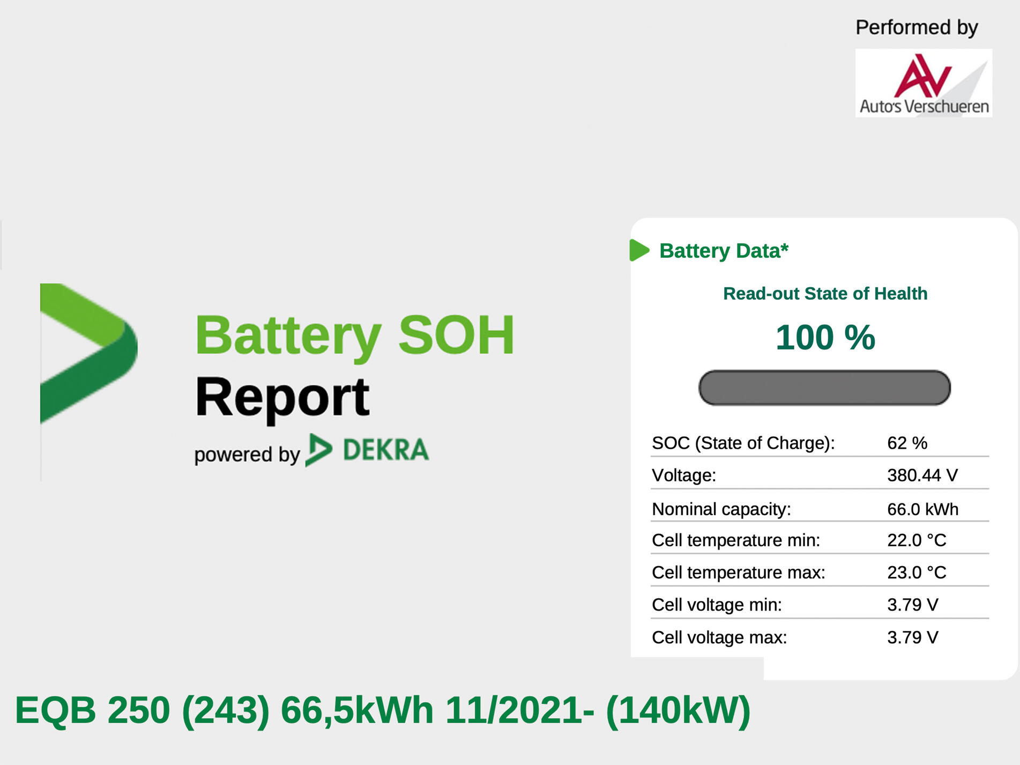Click the 3.79 V value for Cell voltage min

[912, 604]
